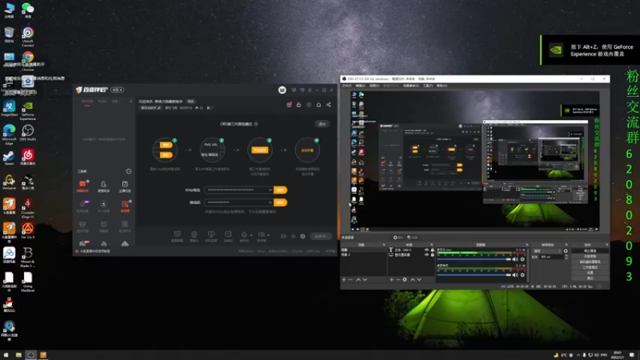The width and height of the screenshot is (640, 360).
Task: Reveal hidden stream key with eye toggle
Action: click(270, 202)
